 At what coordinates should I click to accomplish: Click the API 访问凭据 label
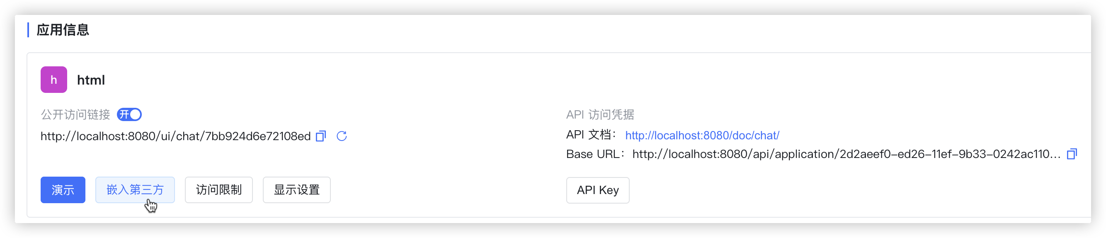600,114
